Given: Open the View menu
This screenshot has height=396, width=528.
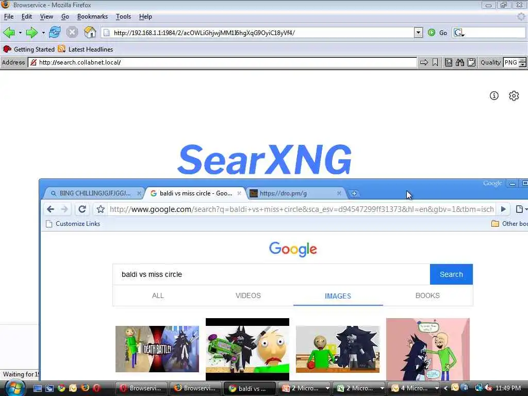Looking at the screenshot, I should (46, 16).
